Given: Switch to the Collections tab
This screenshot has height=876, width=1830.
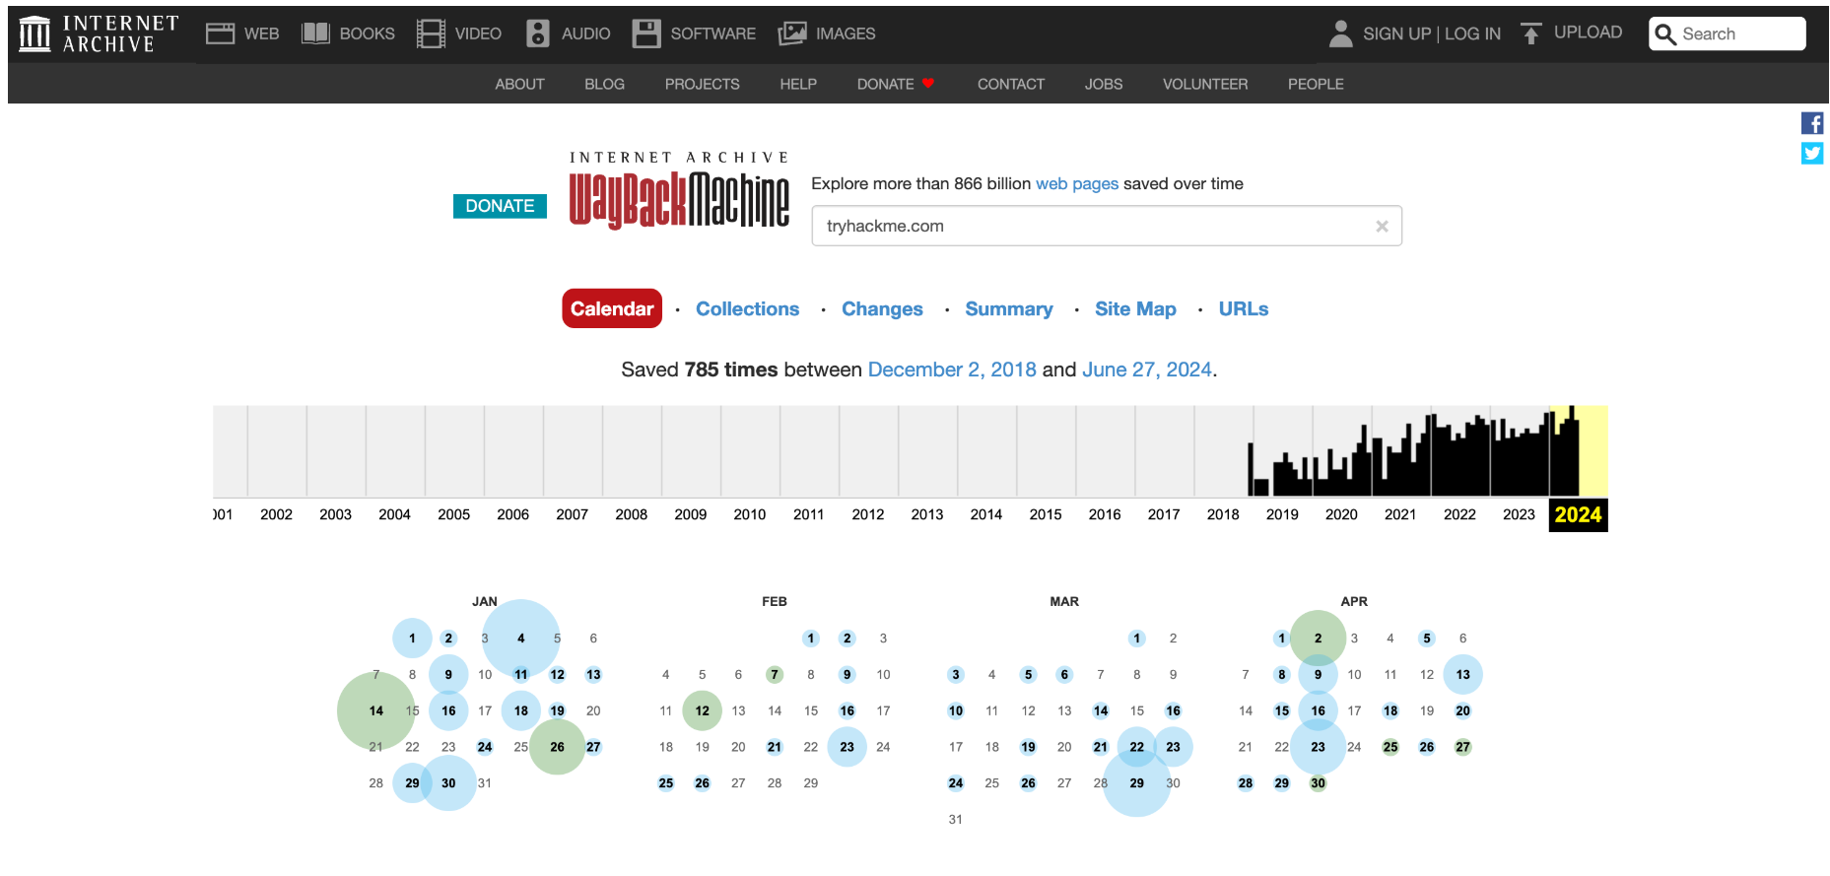Looking at the screenshot, I should pos(747,308).
